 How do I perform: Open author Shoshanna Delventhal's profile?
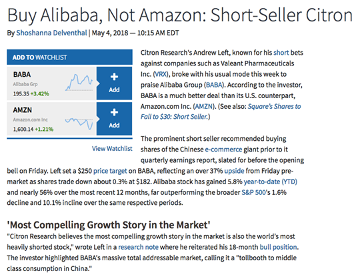51,33
